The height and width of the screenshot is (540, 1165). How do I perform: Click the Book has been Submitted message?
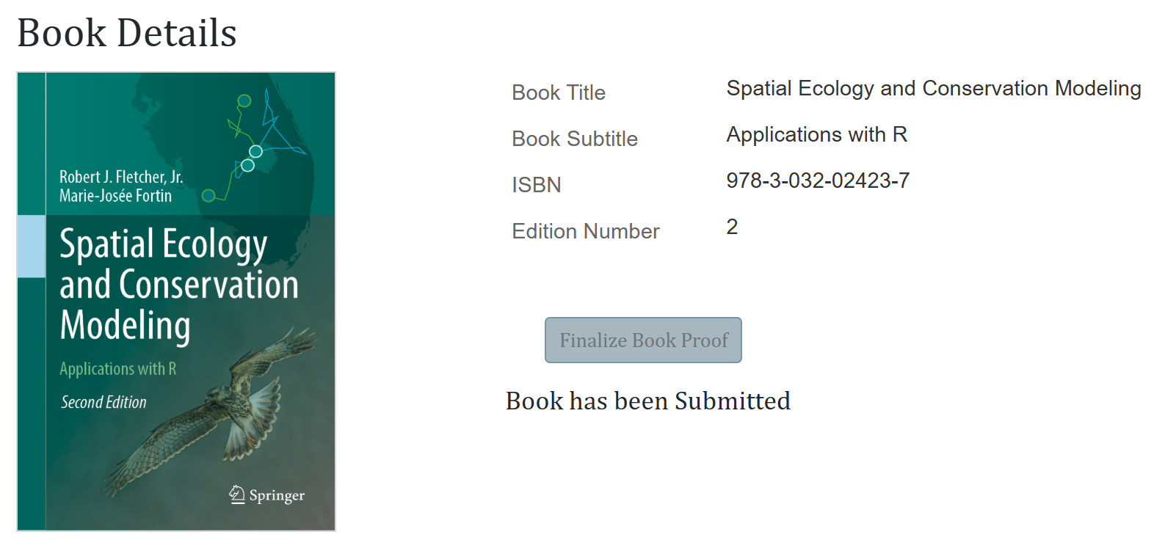(x=647, y=401)
